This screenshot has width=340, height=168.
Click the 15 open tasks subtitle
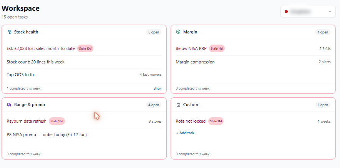[x=15, y=17]
